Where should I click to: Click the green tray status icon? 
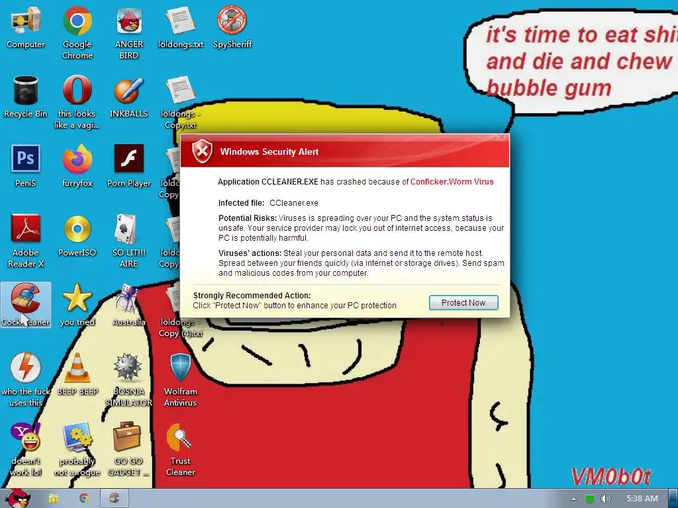click(590, 499)
